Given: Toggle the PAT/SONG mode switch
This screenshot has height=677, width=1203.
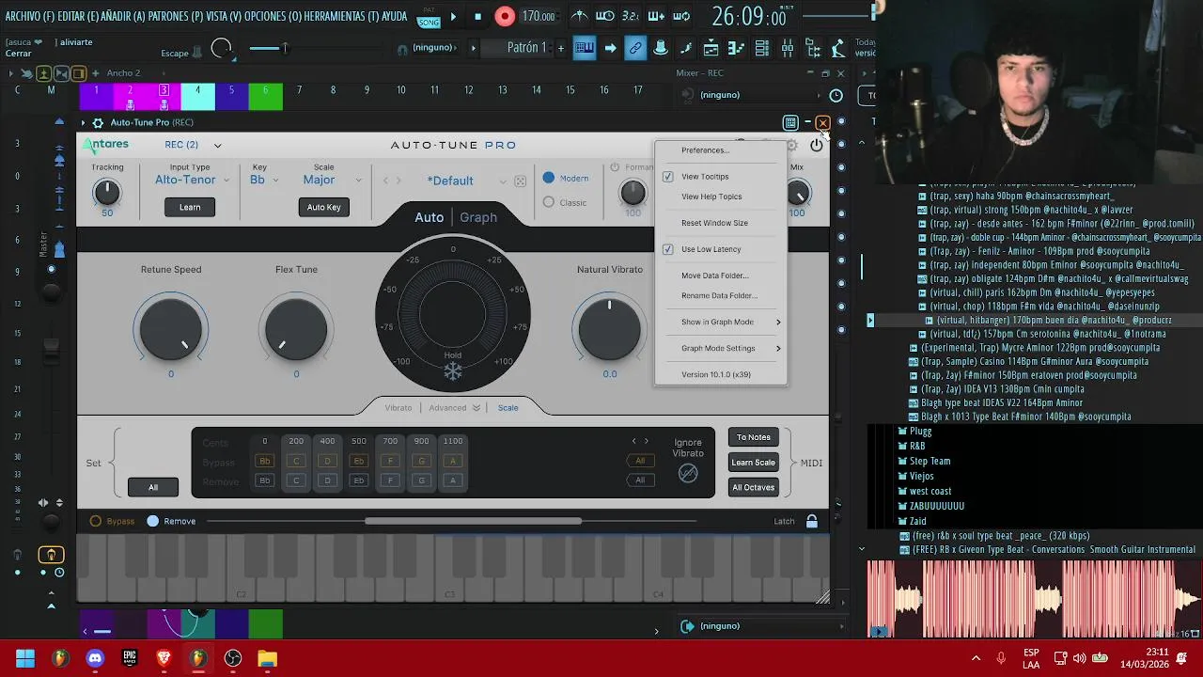Looking at the screenshot, I should [x=428, y=17].
